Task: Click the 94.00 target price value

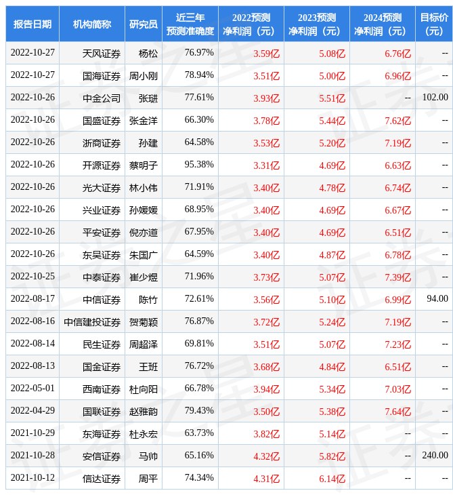Action: [x=437, y=298]
